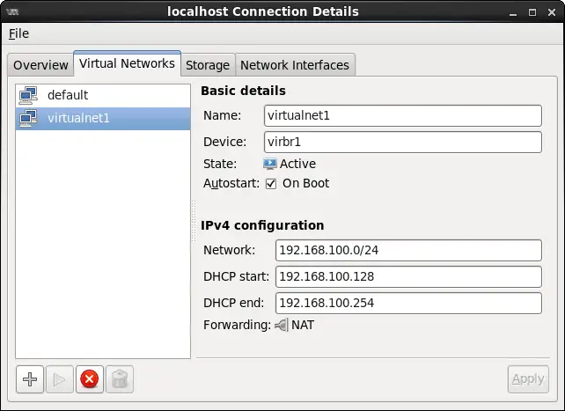Click the Device field showing virbr1

click(x=403, y=142)
